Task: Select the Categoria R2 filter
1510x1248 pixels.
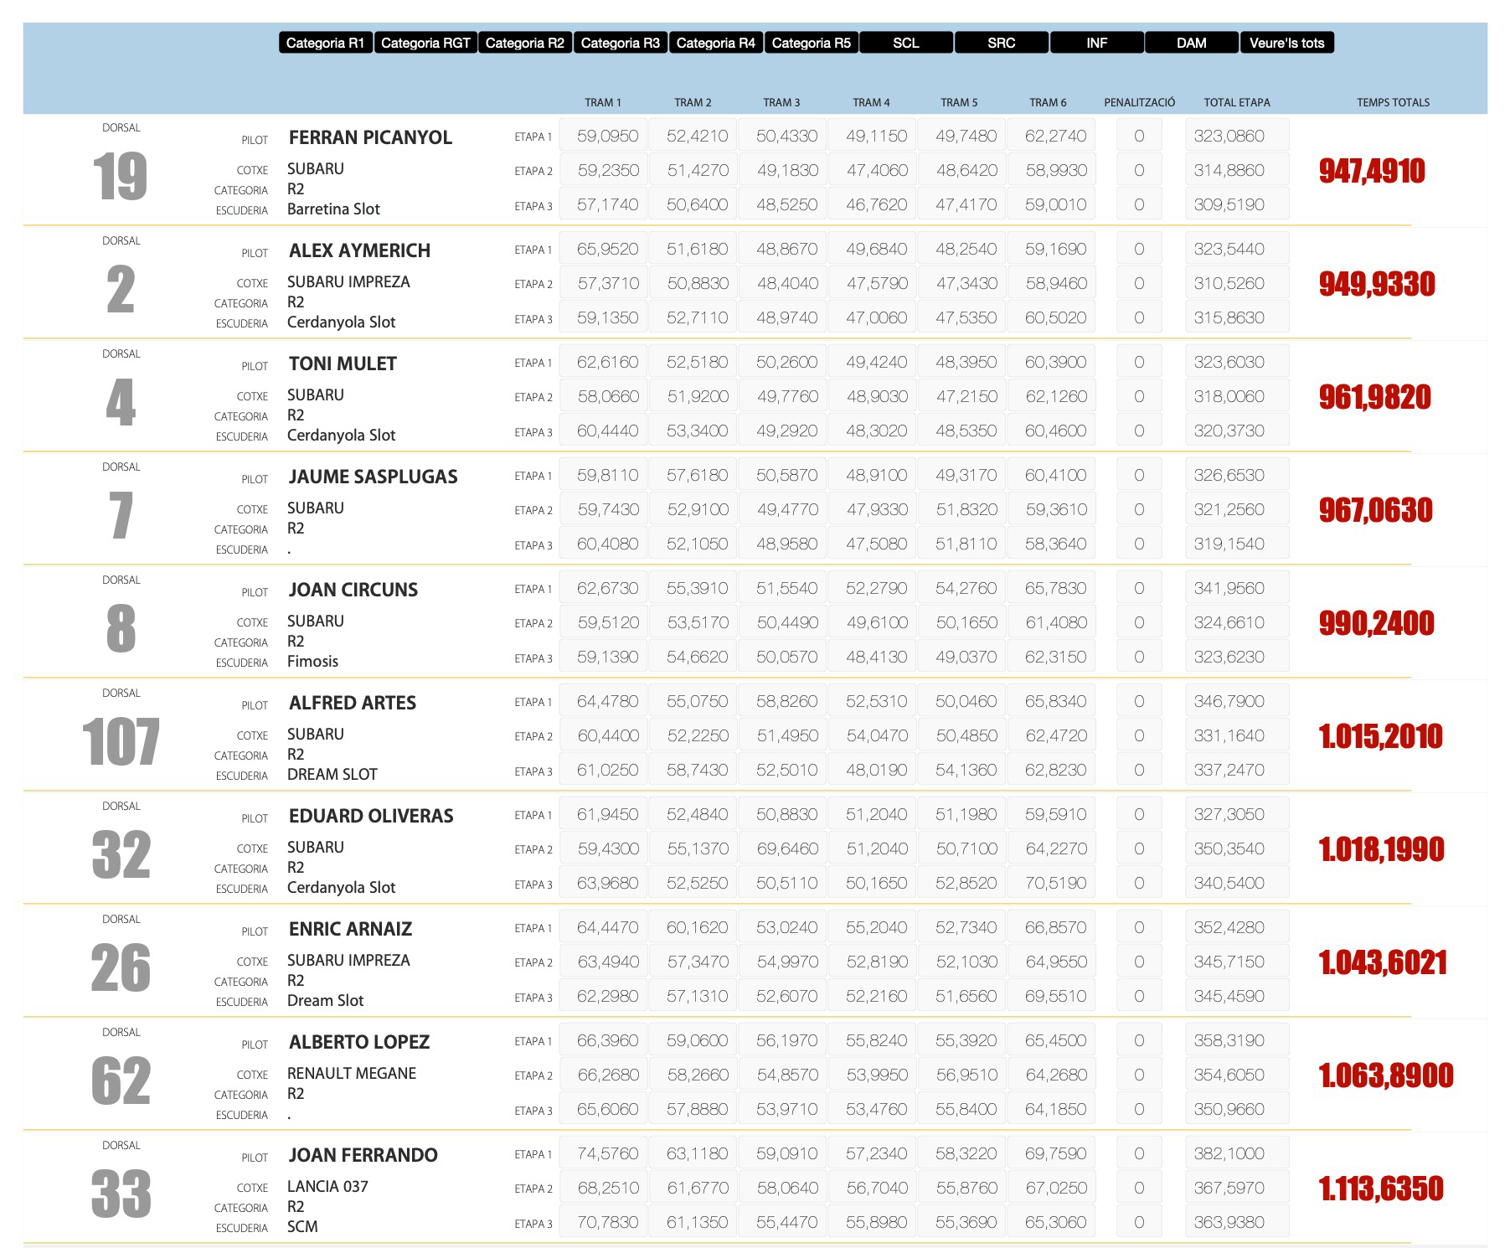Action: (525, 43)
